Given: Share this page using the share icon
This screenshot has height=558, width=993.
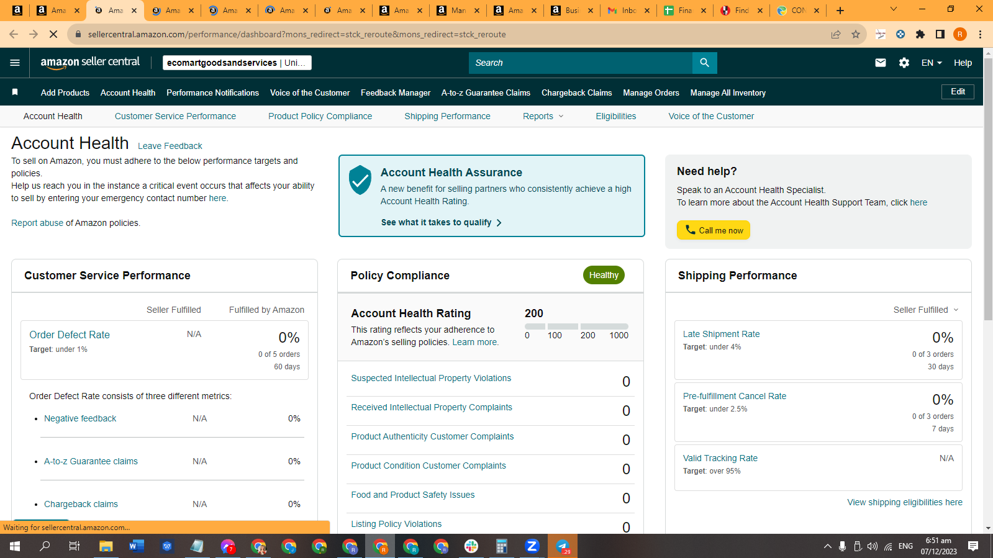Looking at the screenshot, I should click(x=836, y=34).
